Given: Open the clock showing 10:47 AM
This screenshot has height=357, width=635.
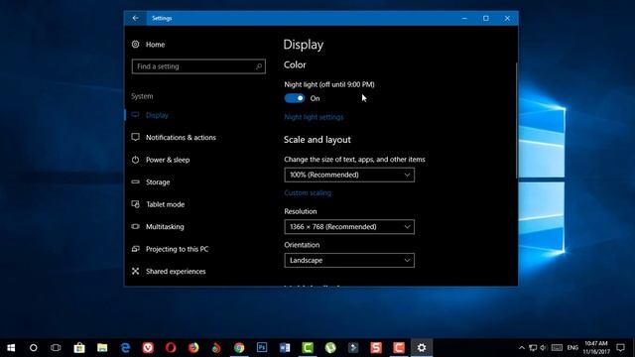Looking at the screenshot, I should coord(596,348).
